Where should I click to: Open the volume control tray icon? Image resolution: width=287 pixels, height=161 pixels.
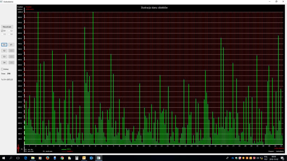[x=258, y=158]
